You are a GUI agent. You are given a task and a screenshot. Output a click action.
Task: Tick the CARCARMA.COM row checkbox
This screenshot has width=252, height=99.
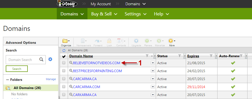click(64, 87)
